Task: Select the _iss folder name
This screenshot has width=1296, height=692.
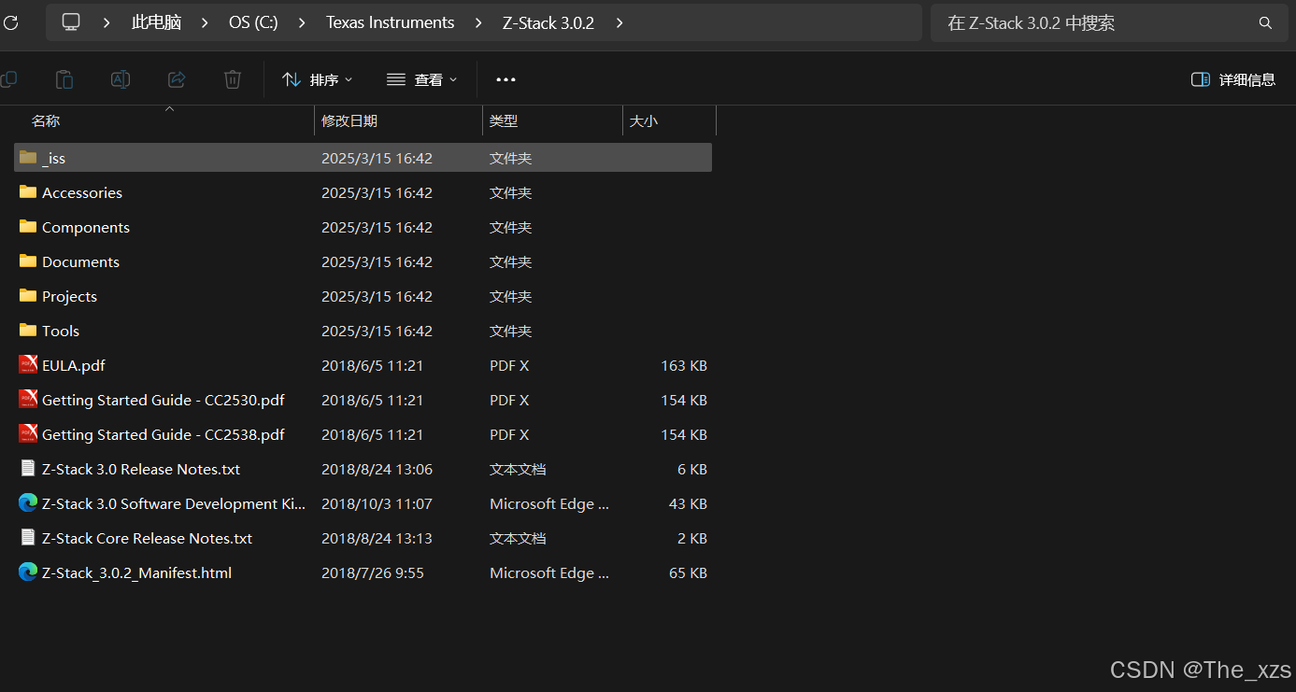Action: (x=53, y=158)
